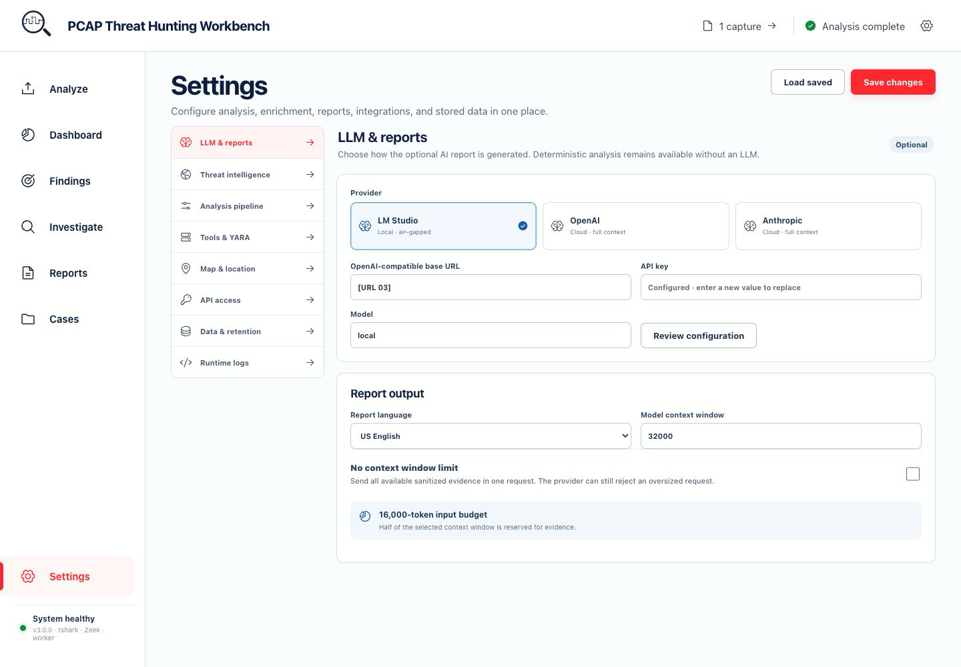Click the arrow next to Runtime logs

point(310,363)
